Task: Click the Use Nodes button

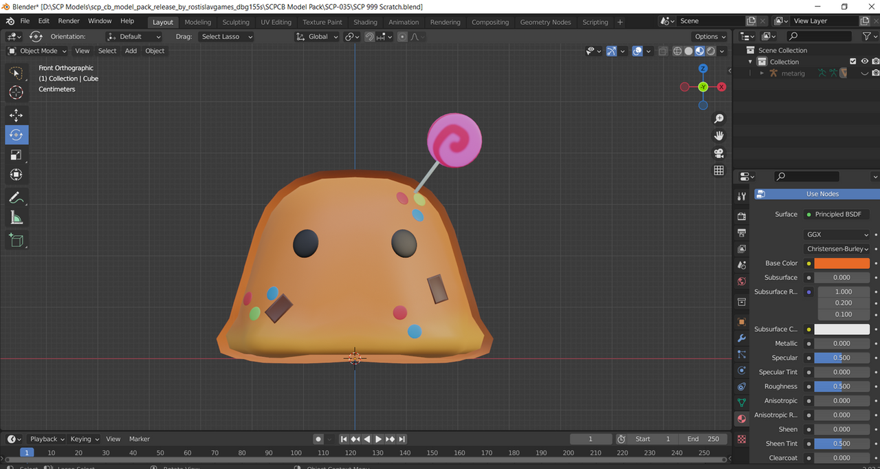Action: tap(817, 194)
